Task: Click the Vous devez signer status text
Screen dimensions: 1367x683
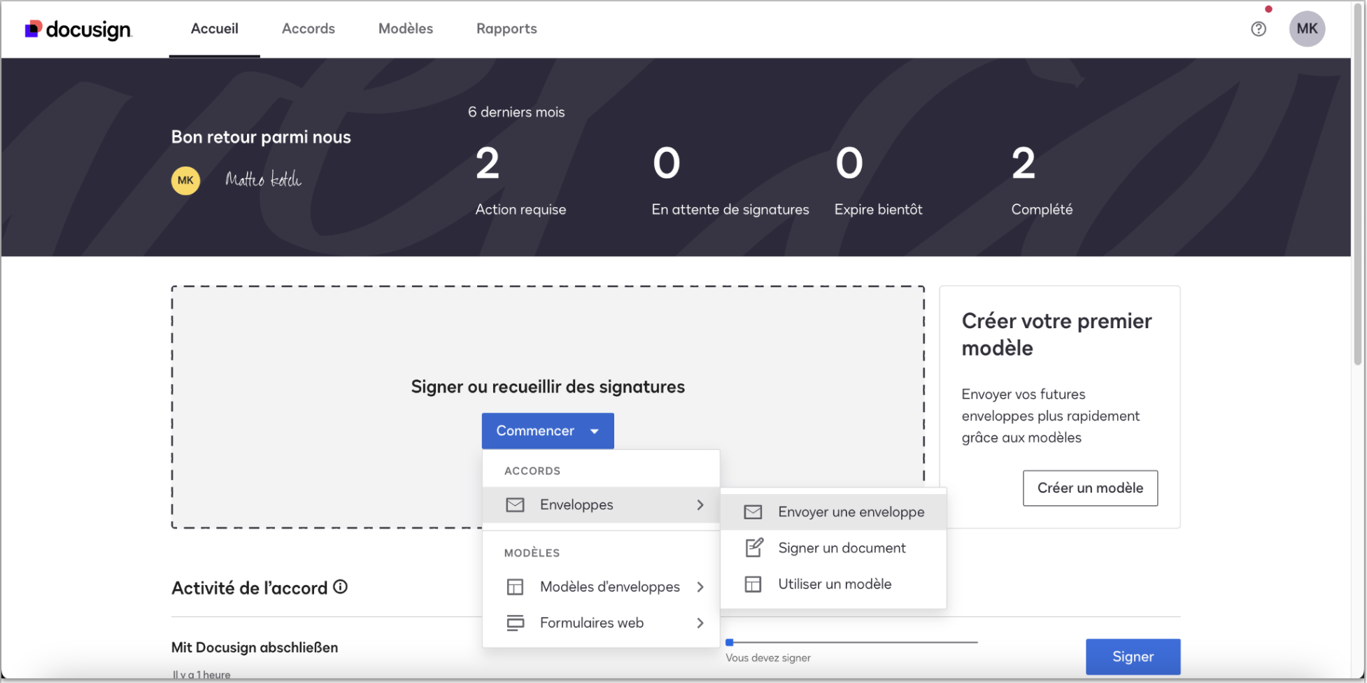Action: [768, 658]
